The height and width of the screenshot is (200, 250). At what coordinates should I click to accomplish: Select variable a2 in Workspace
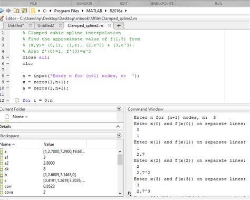click(6, 163)
